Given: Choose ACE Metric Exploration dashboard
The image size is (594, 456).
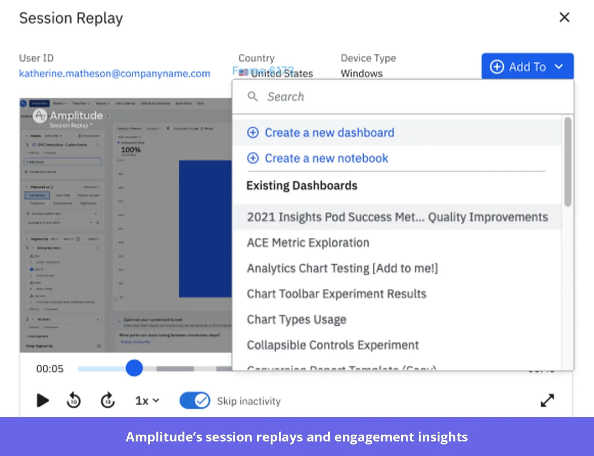Looking at the screenshot, I should [397, 243].
